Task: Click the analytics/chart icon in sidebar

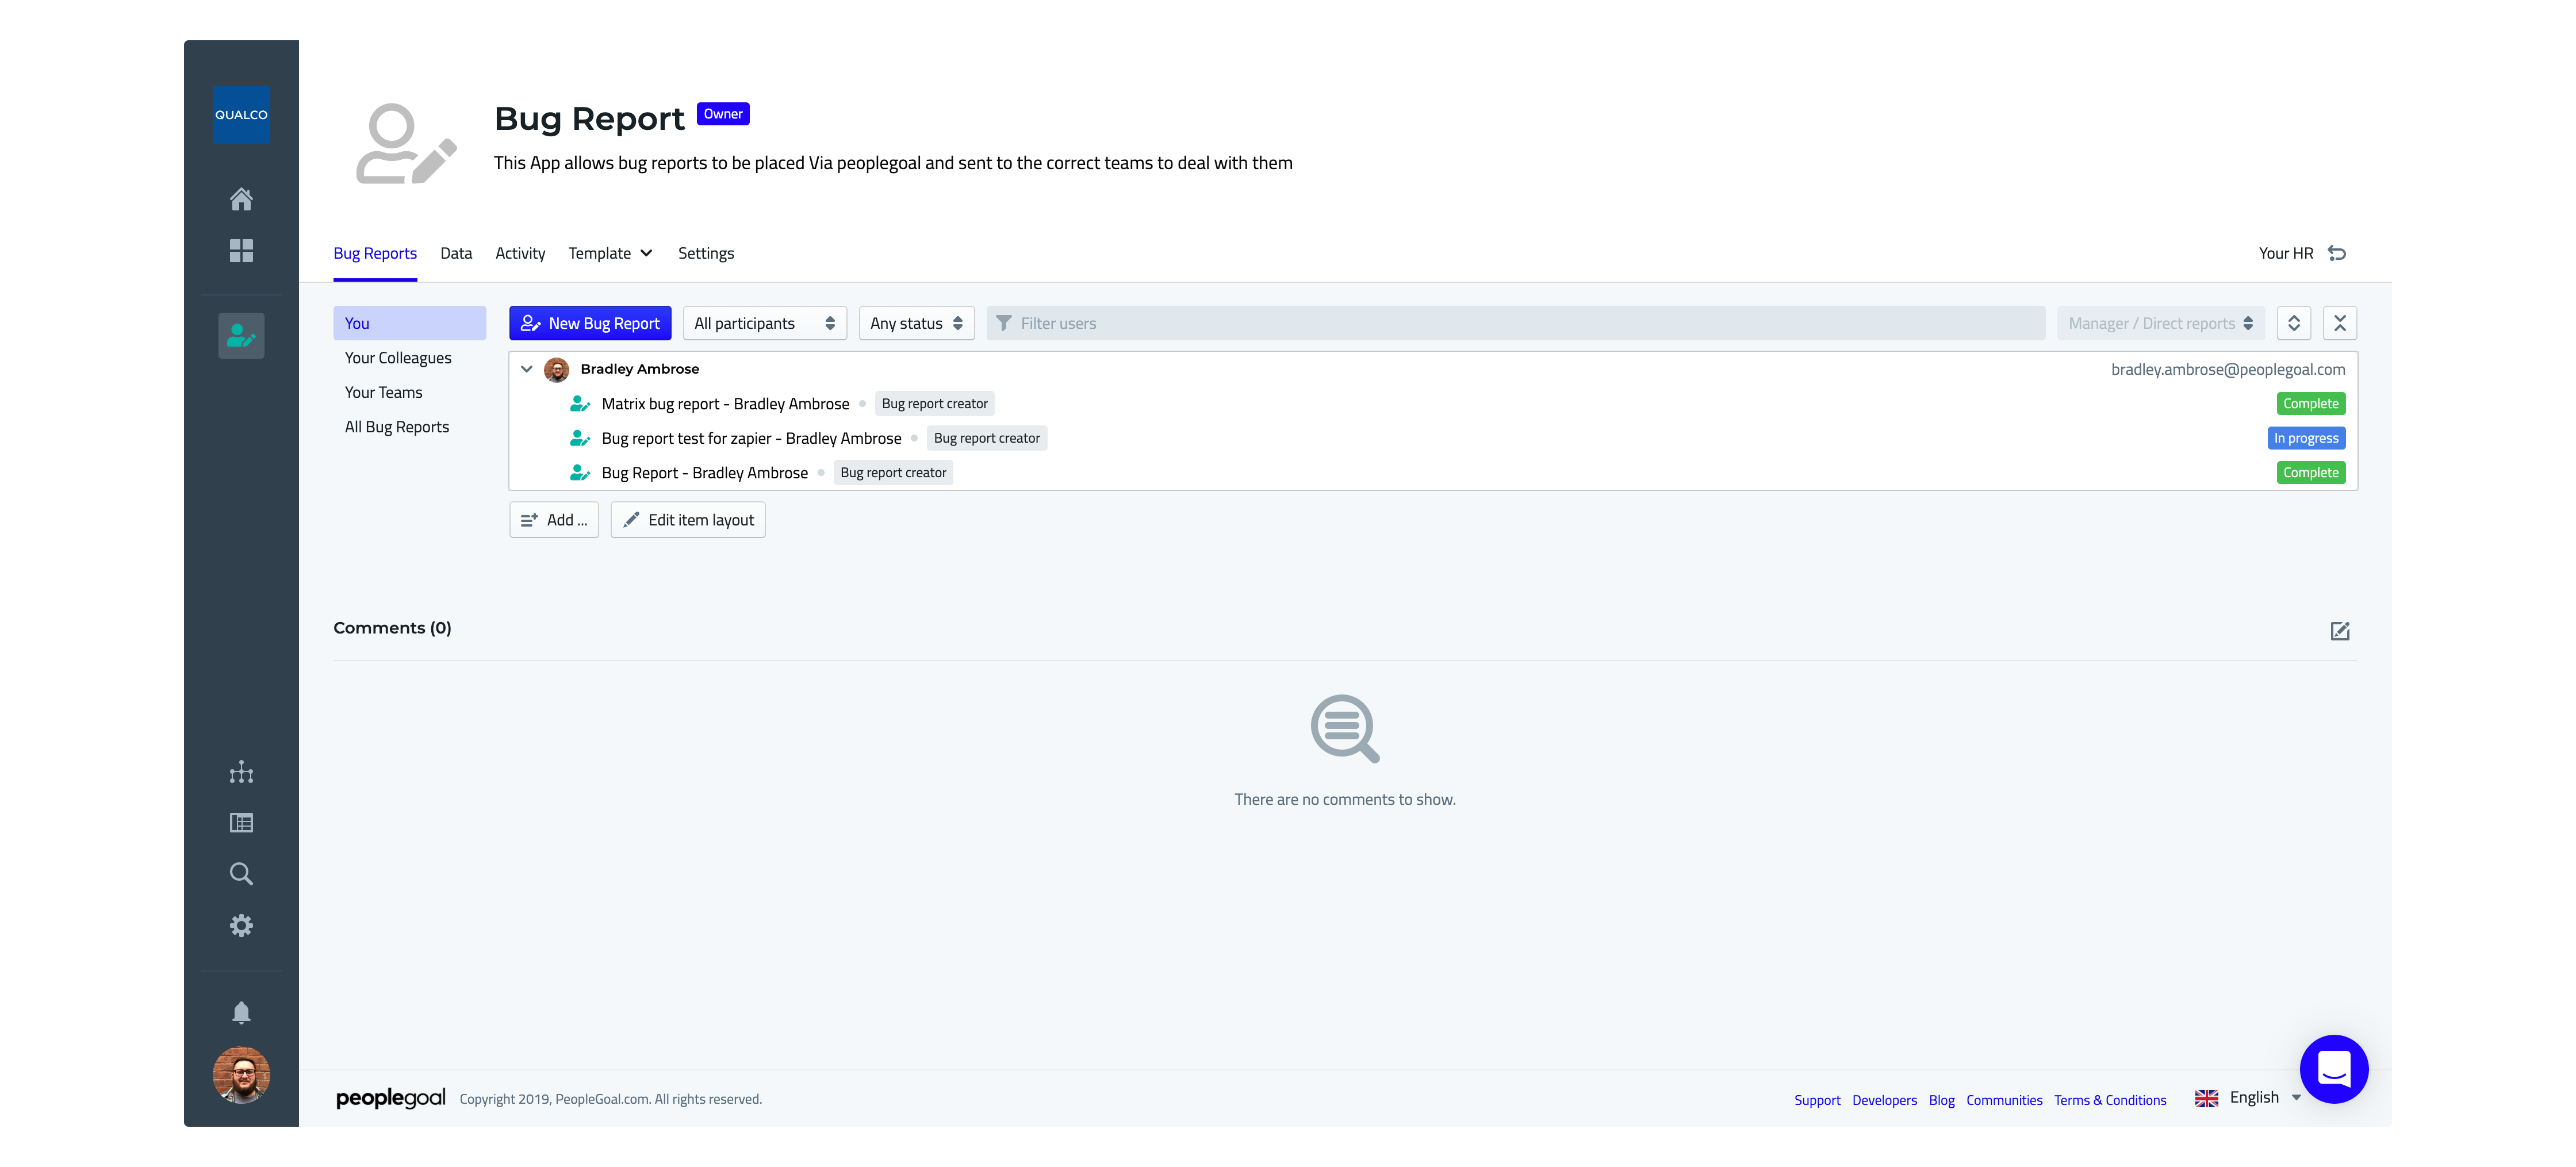Action: 241,773
